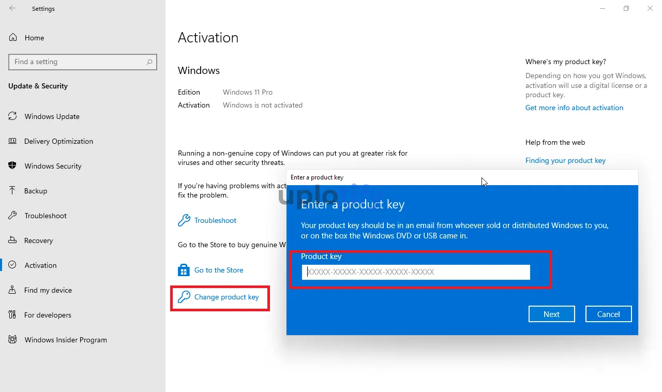Select the Windows Update sync icon
This screenshot has width=662, height=392.
12,116
